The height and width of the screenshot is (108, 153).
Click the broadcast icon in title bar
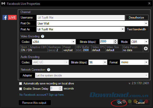pos(3,4)
